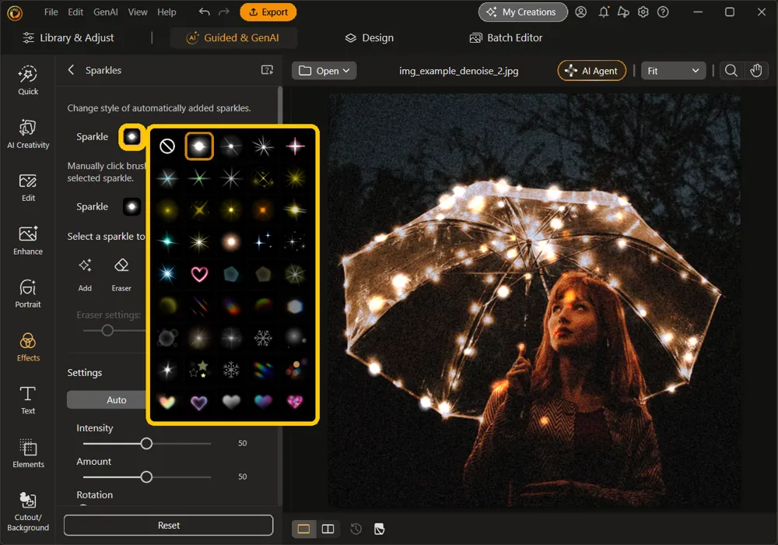This screenshot has width=778, height=545.
Task: Switch to the Design tab
Action: pyautogui.click(x=370, y=37)
